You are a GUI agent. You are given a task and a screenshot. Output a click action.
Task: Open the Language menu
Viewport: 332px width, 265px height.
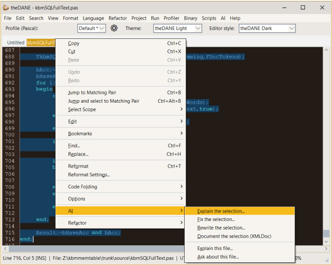click(93, 18)
